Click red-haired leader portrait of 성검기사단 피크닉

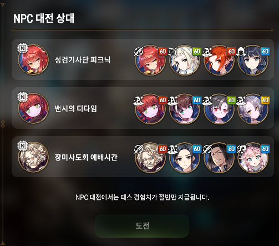pyautogui.click(x=33, y=59)
